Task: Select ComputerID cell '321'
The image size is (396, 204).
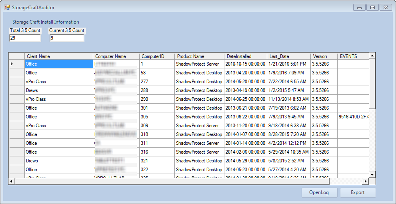Action: tap(157, 161)
